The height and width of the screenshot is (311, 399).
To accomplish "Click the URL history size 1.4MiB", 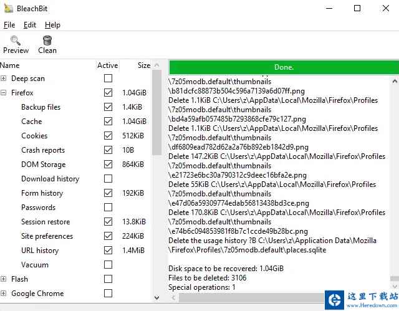I will pyautogui.click(x=133, y=250).
